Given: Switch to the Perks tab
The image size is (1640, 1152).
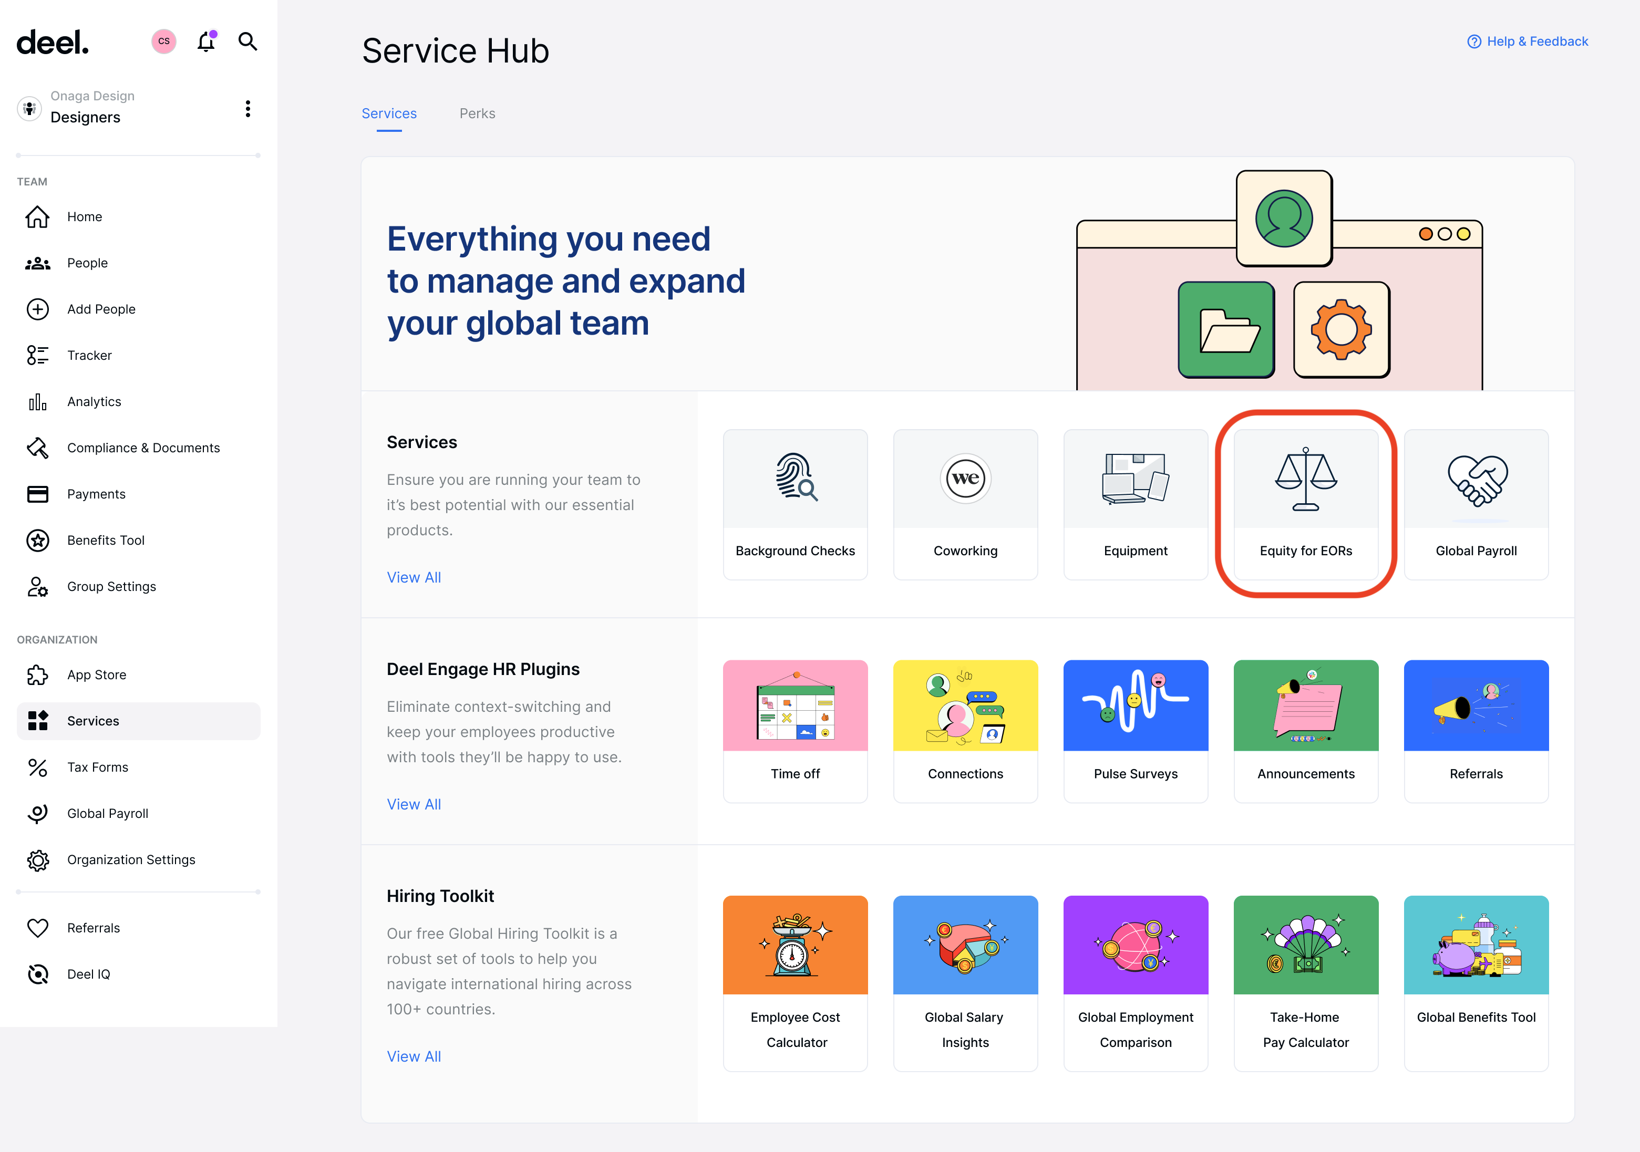Looking at the screenshot, I should 477,113.
